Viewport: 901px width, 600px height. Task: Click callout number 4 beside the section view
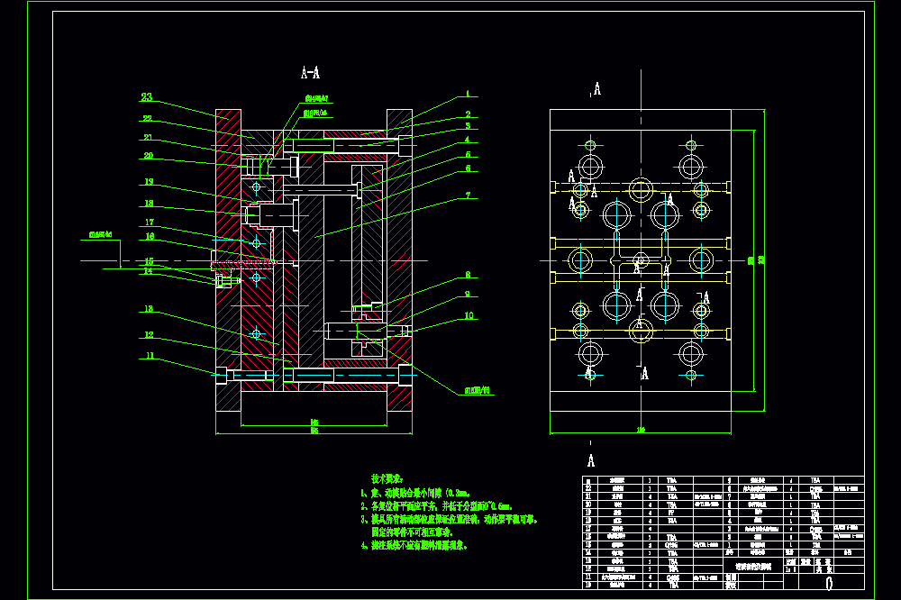coord(467,139)
